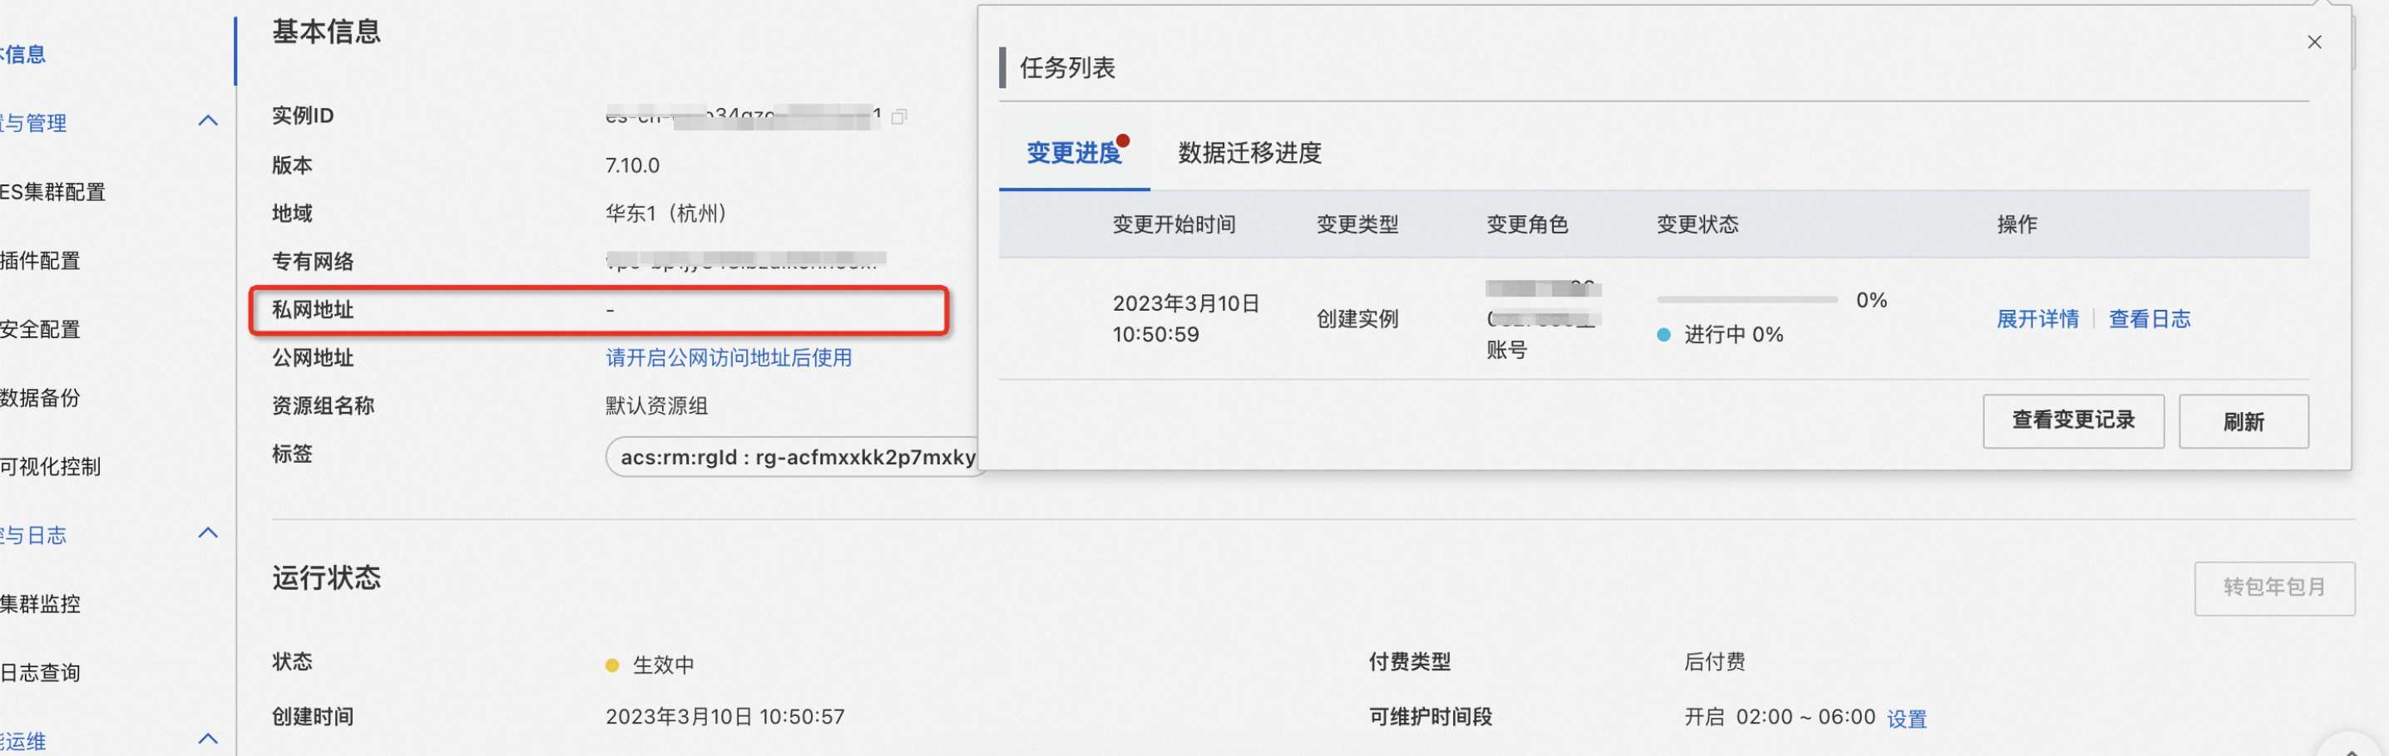The height and width of the screenshot is (756, 2389).
Task: Click the 创建实例 change type cell
Action: coord(1357,319)
